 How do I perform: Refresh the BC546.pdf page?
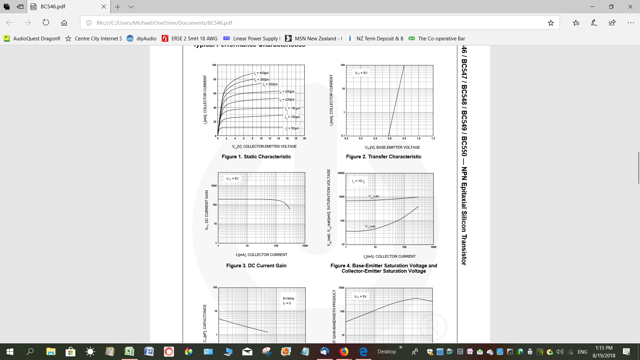click(x=46, y=23)
